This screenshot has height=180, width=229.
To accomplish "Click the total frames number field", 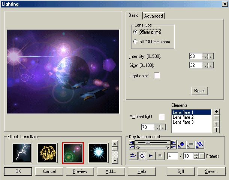I will pos(189,156).
